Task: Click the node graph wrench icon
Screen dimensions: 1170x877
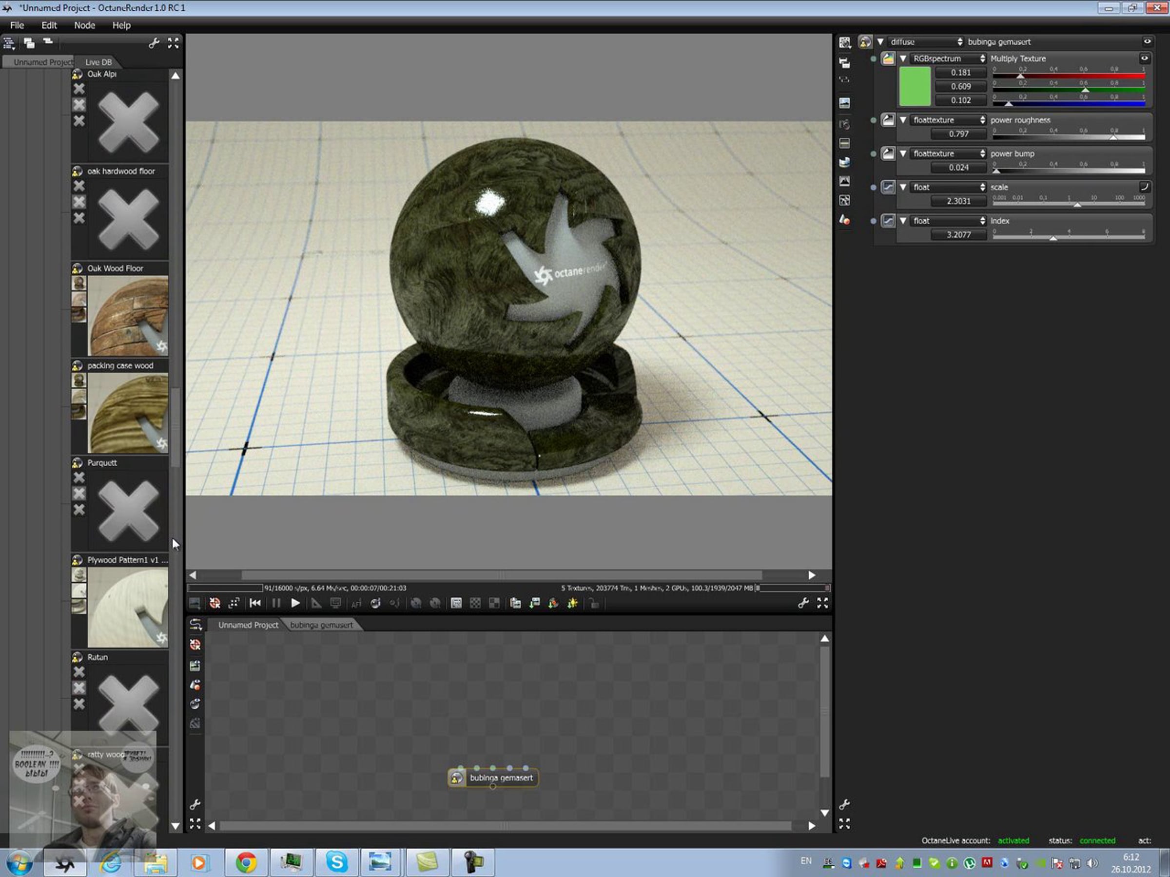Action: click(195, 804)
